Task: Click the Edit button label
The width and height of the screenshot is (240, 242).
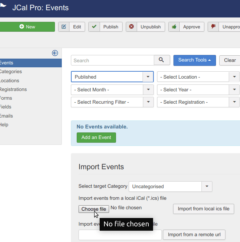Action: [77, 27]
